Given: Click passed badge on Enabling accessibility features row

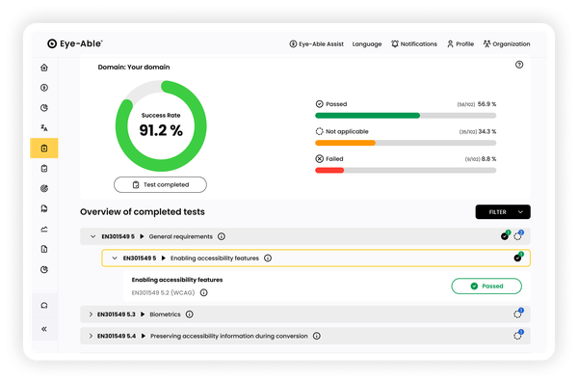Looking at the screenshot, I should point(518,257).
